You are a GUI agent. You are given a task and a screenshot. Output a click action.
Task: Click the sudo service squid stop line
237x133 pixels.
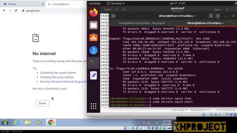(x=150, y=99)
